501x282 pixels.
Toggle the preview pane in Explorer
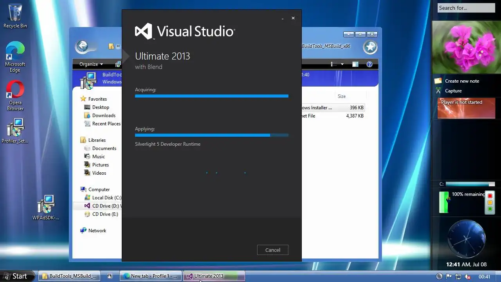(355, 64)
